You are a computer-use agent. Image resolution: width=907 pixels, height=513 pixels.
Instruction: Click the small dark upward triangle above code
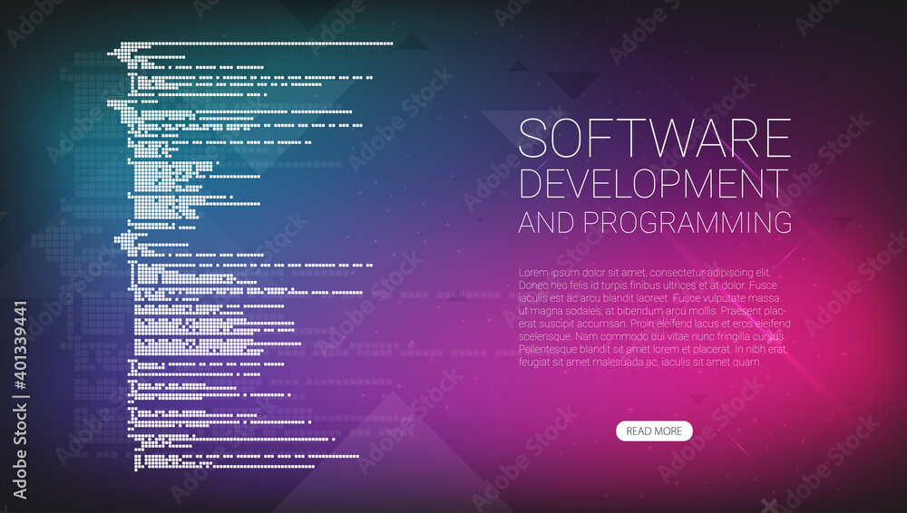pyautogui.click(x=411, y=41)
